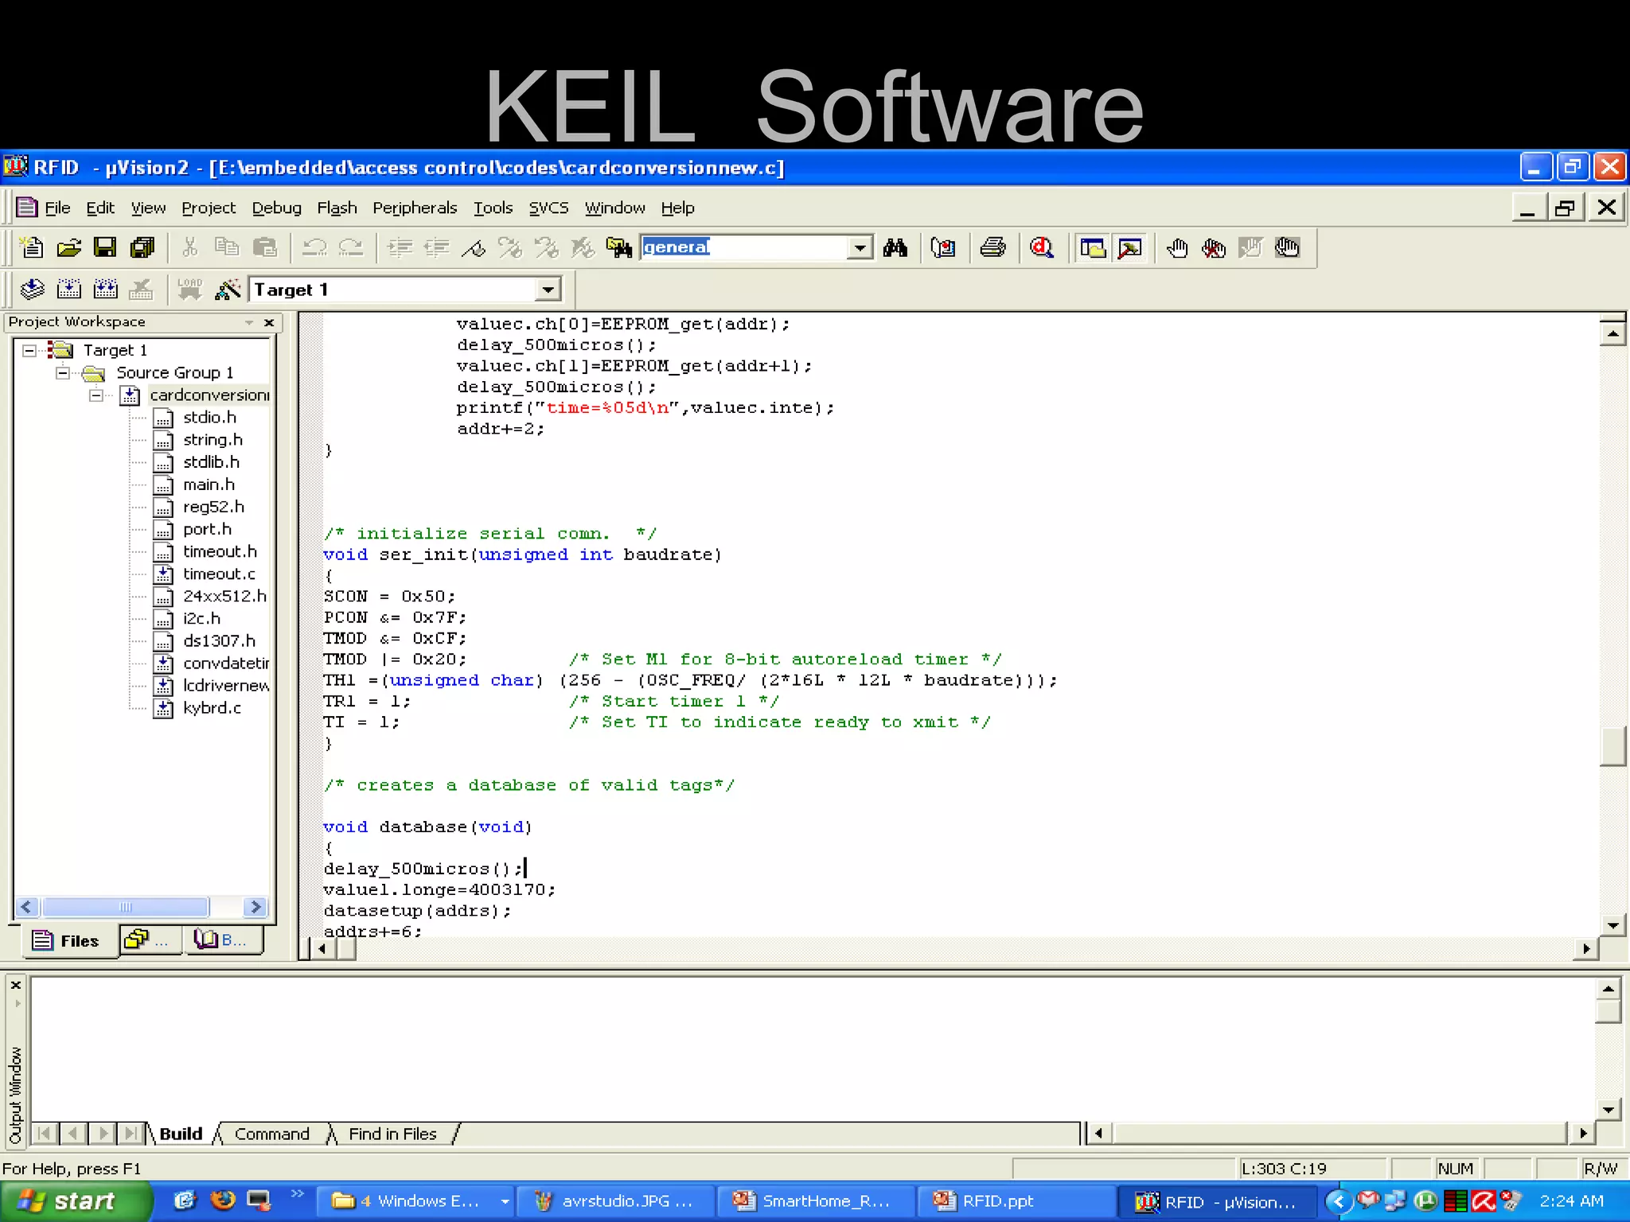Insert a breakpoint with the hand icon
The width and height of the screenshot is (1630, 1222).
point(1177,247)
